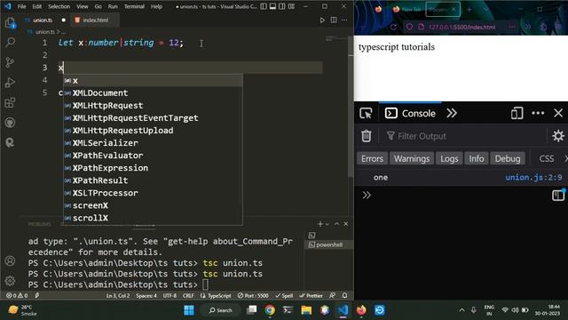The width and height of the screenshot is (568, 320).
Task: Change the CRLF end of line sequence
Action: point(188,296)
